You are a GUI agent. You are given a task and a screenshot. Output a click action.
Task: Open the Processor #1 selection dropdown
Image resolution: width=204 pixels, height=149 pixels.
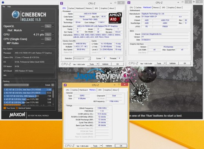pos(82,59)
